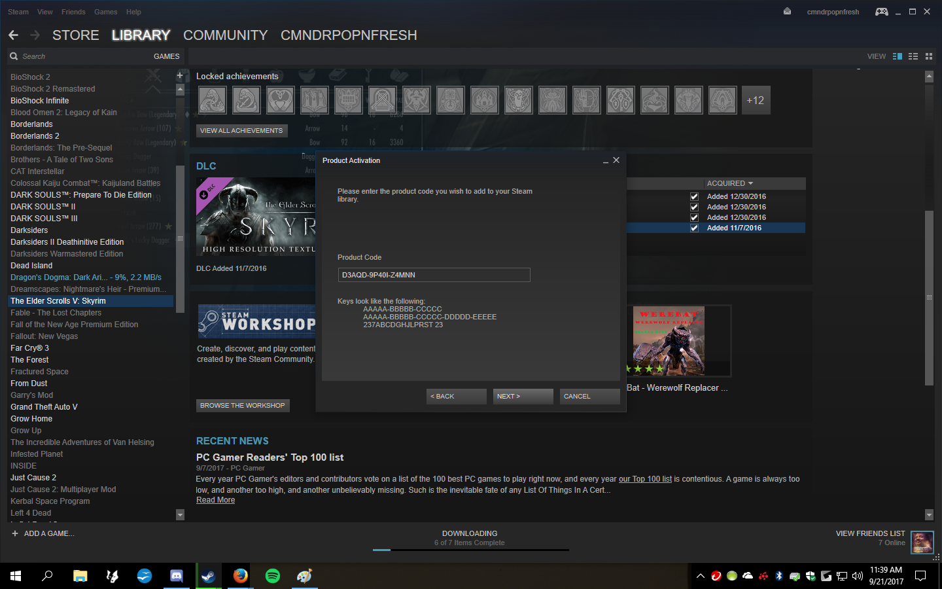The image size is (942, 589).
Task: Open File Explorer from the taskbar
Action: 80,576
